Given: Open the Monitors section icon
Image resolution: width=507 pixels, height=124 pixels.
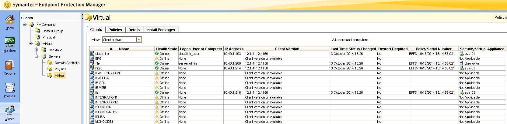Looking at the screenshot, I should pyautogui.click(x=10, y=42).
